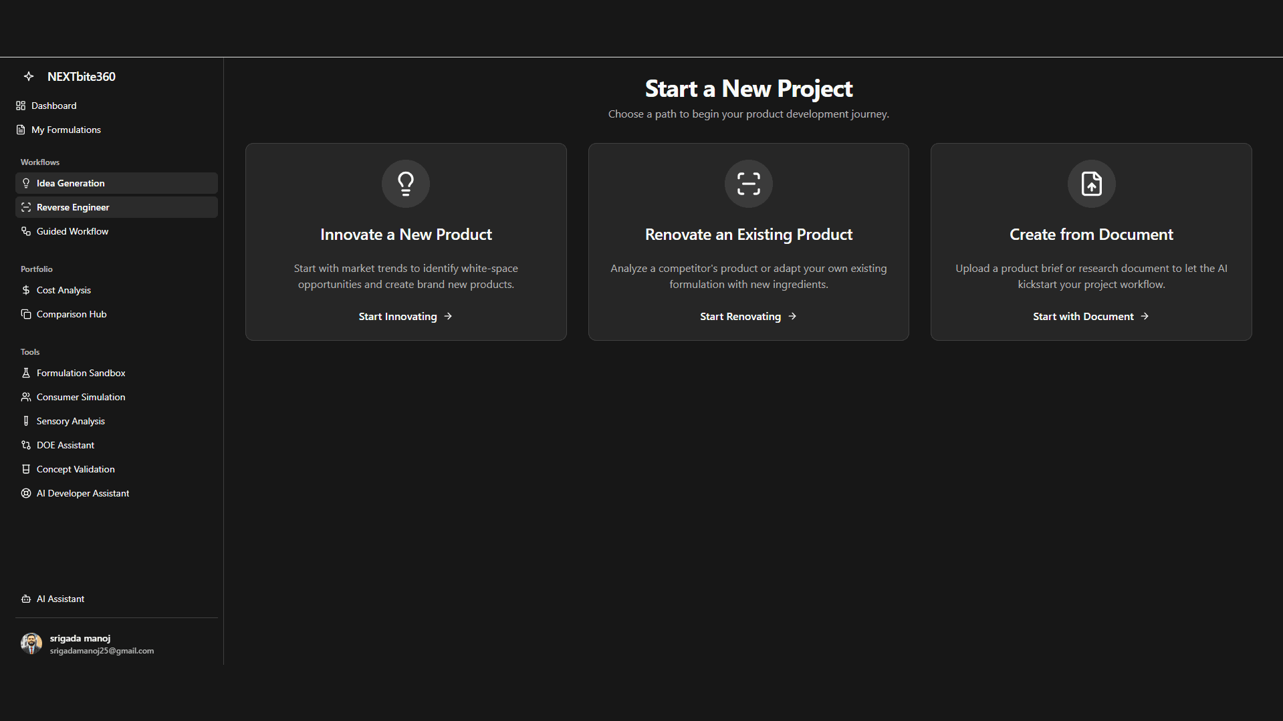The height and width of the screenshot is (721, 1283).
Task: Click the Sensory Analysis thermometer icon
Action: tap(25, 421)
